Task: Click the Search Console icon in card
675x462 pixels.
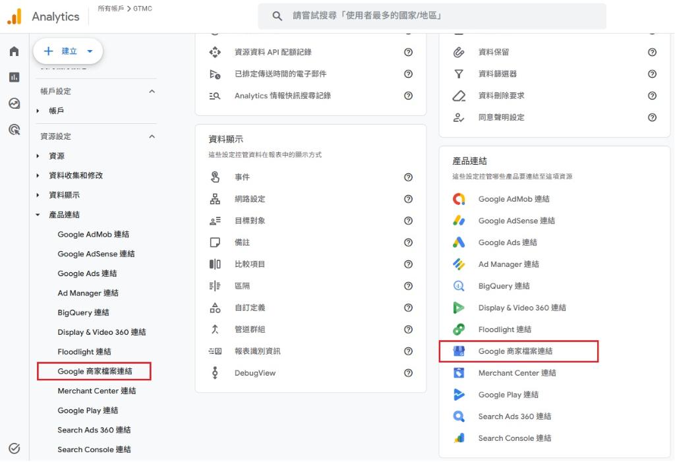Action: (x=459, y=438)
